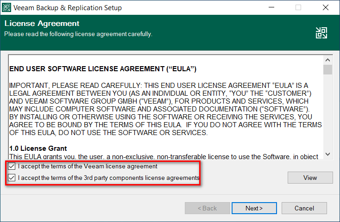
Task: Minimize the setup window
Action: 271,7
